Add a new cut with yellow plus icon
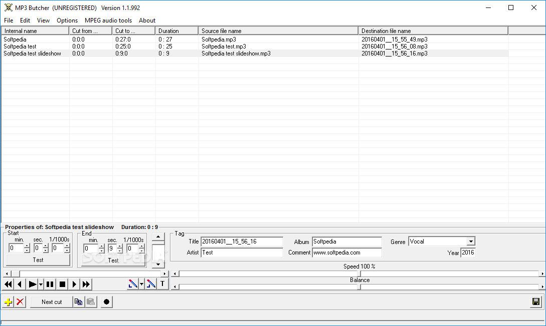 click(8, 301)
